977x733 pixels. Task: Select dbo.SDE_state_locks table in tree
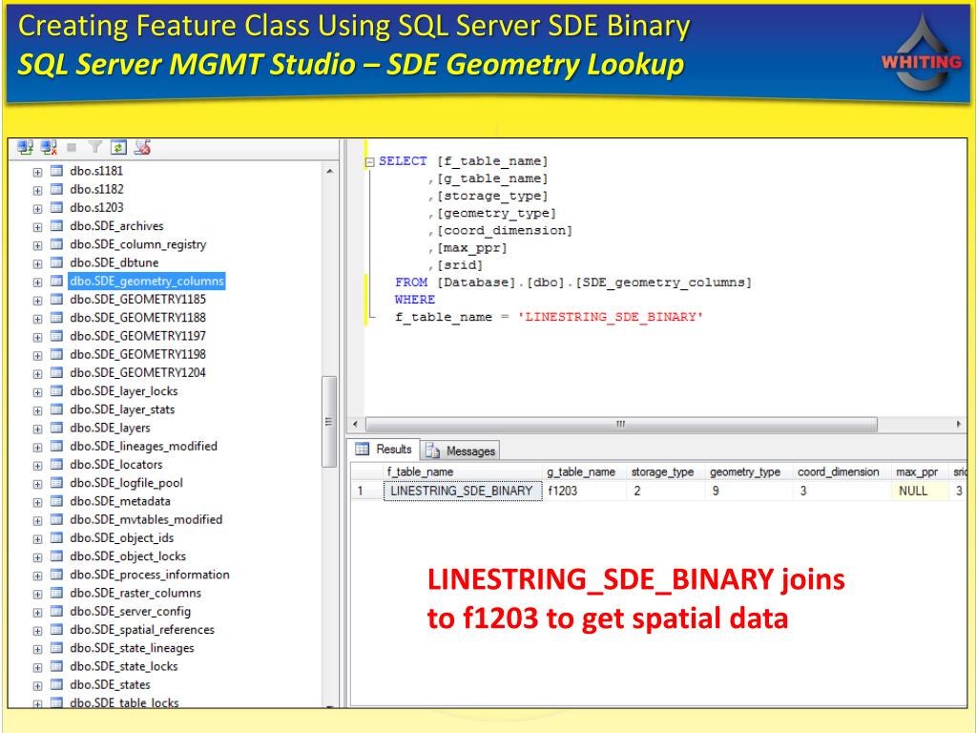pos(124,666)
